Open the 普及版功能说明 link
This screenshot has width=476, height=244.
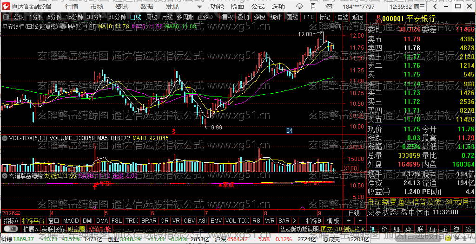(x=299, y=229)
